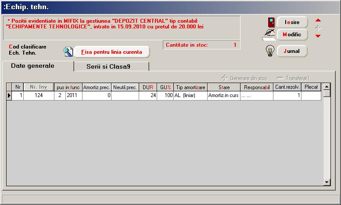This screenshot has width=341, height=205.
Task: Click the Modific button
Action: tap(292, 35)
